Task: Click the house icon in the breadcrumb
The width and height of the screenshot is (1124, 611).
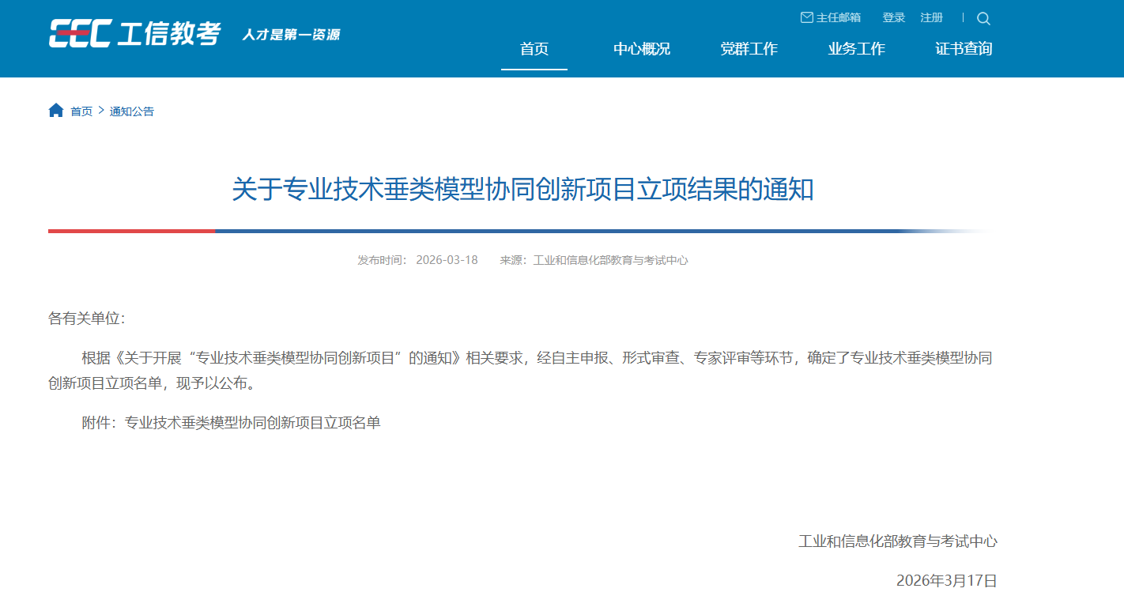Action: tap(55, 111)
